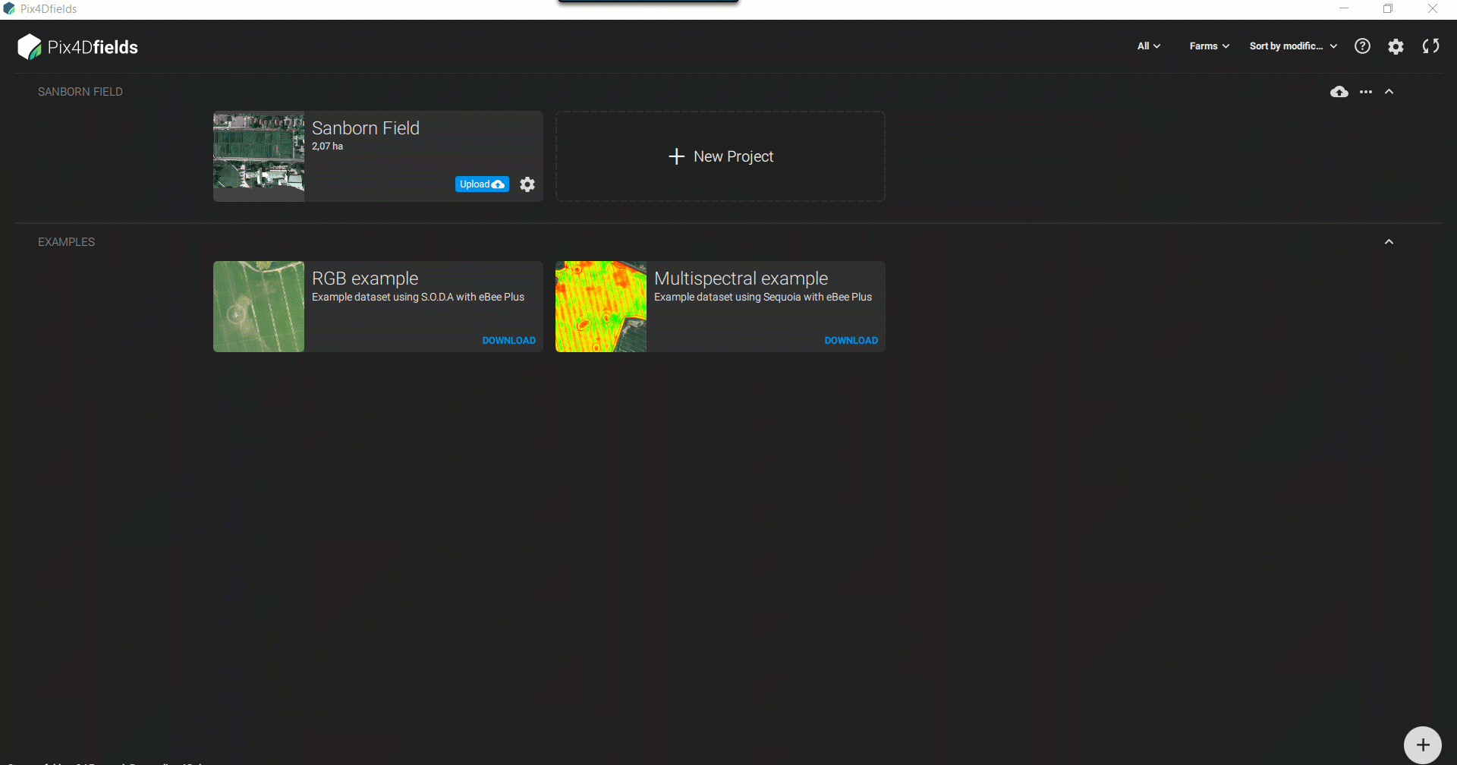Open the Farms grouping dropdown
This screenshot has width=1457, height=765.
pos(1209,46)
